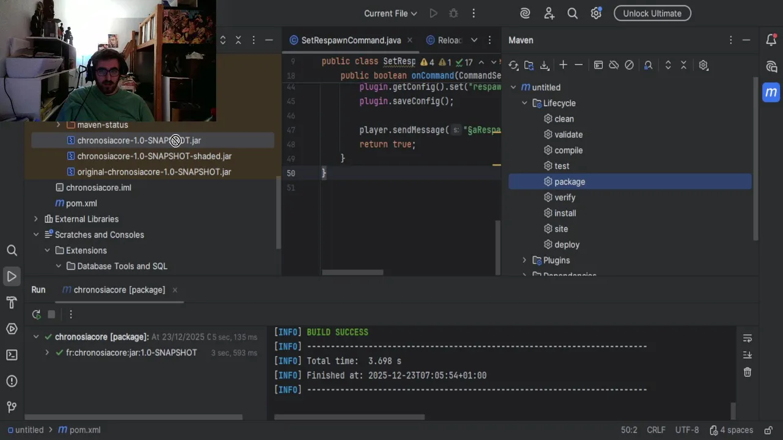Click generate sources and update folders icon
The height and width of the screenshot is (440, 783).
[x=529, y=65]
